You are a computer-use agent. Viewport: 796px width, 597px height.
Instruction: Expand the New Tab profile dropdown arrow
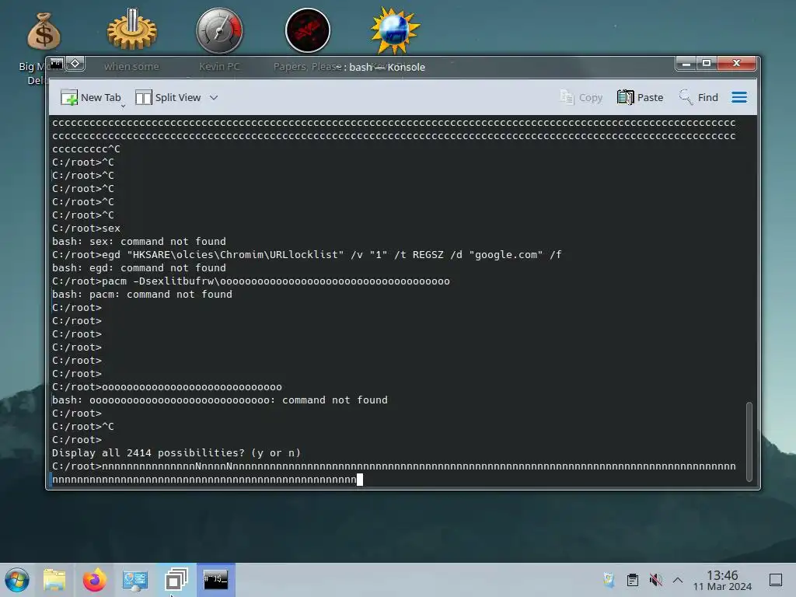tap(124, 106)
